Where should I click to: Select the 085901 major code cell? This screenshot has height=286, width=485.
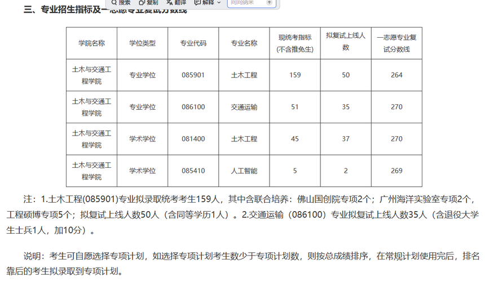193,75
